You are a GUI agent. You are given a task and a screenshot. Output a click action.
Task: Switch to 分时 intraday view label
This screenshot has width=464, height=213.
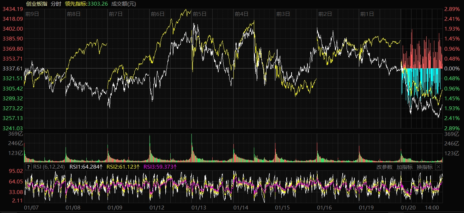56,4
